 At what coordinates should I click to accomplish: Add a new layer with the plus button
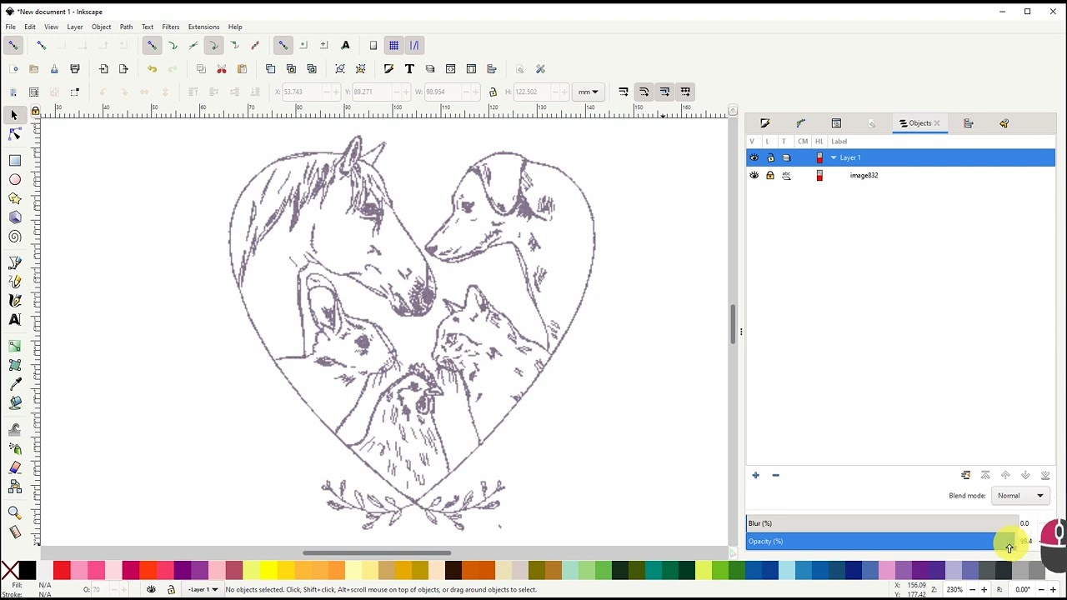pyautogui.click(x=756, y=476)
